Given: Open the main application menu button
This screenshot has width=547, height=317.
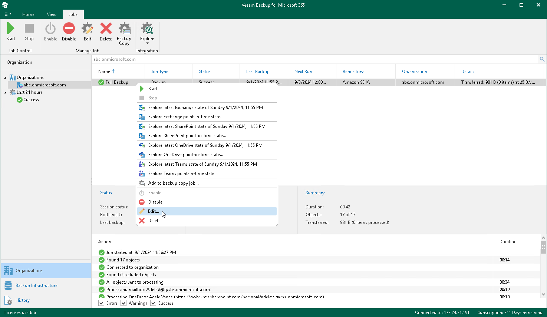Looking at the screenshot, I should (x=8, y=14).
